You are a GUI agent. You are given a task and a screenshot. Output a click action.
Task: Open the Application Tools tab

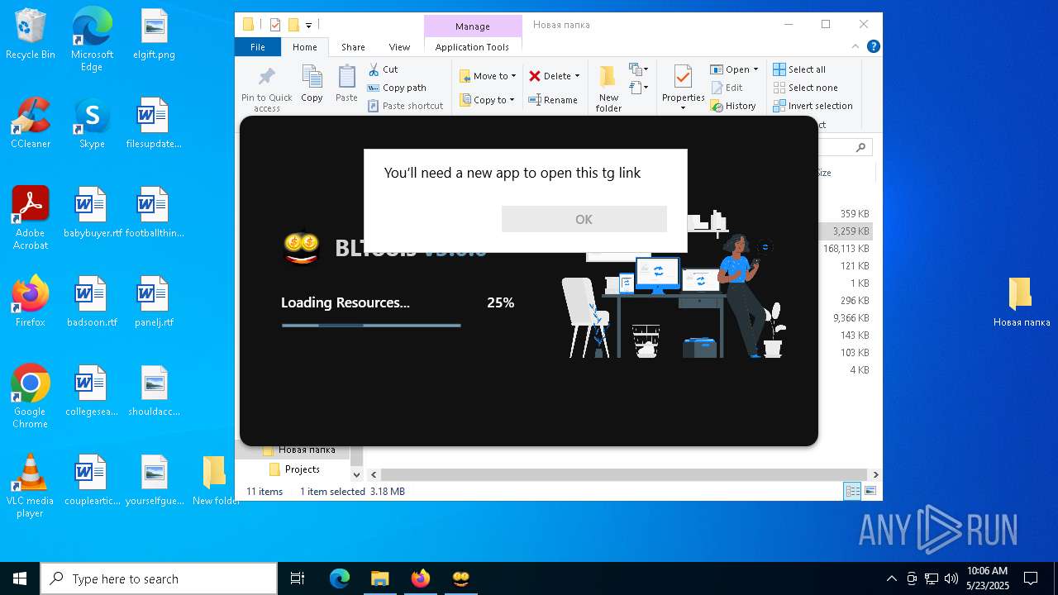point(472,47)
